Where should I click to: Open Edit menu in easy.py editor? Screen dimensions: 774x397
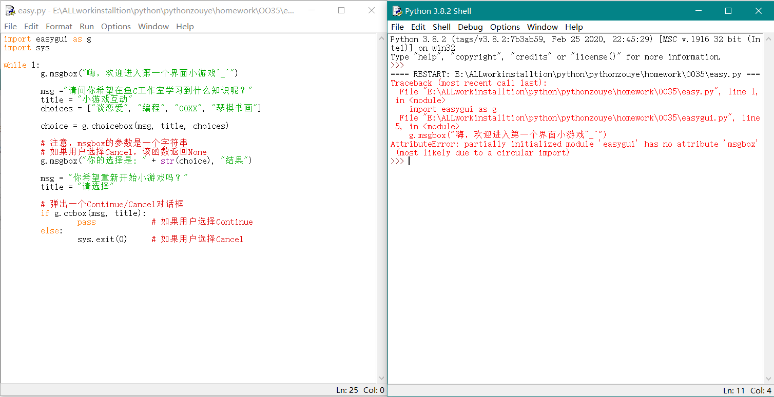pos(31,26)
